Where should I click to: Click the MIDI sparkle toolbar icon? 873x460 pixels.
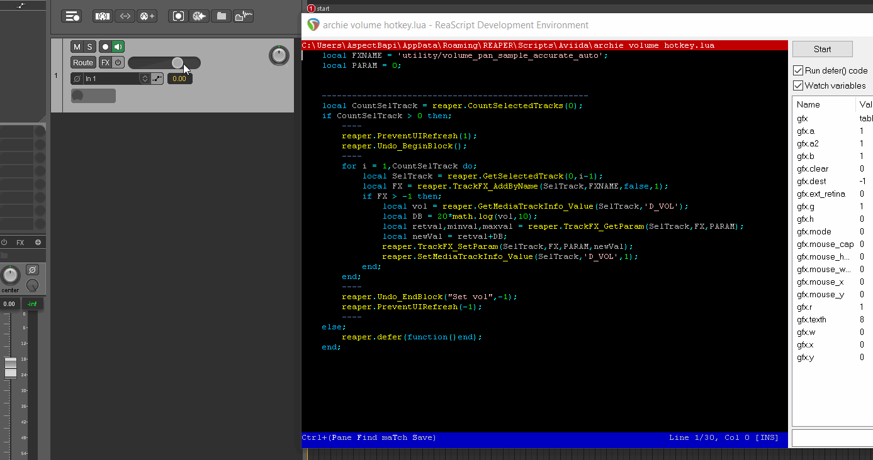pyautogui.click(x=200, y=16)
